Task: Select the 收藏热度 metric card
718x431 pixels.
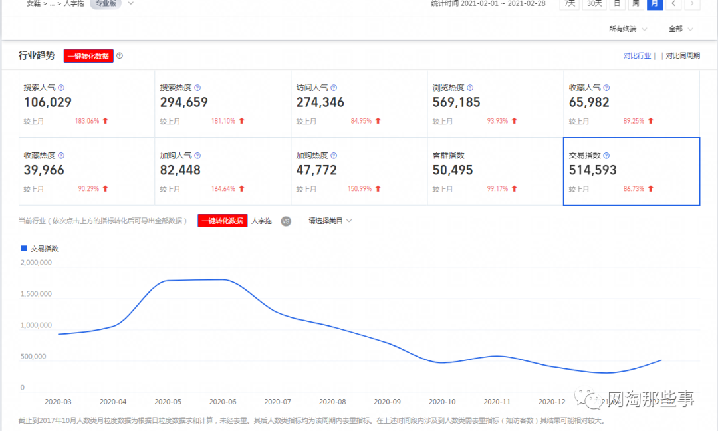Action: tap(86, 172)
